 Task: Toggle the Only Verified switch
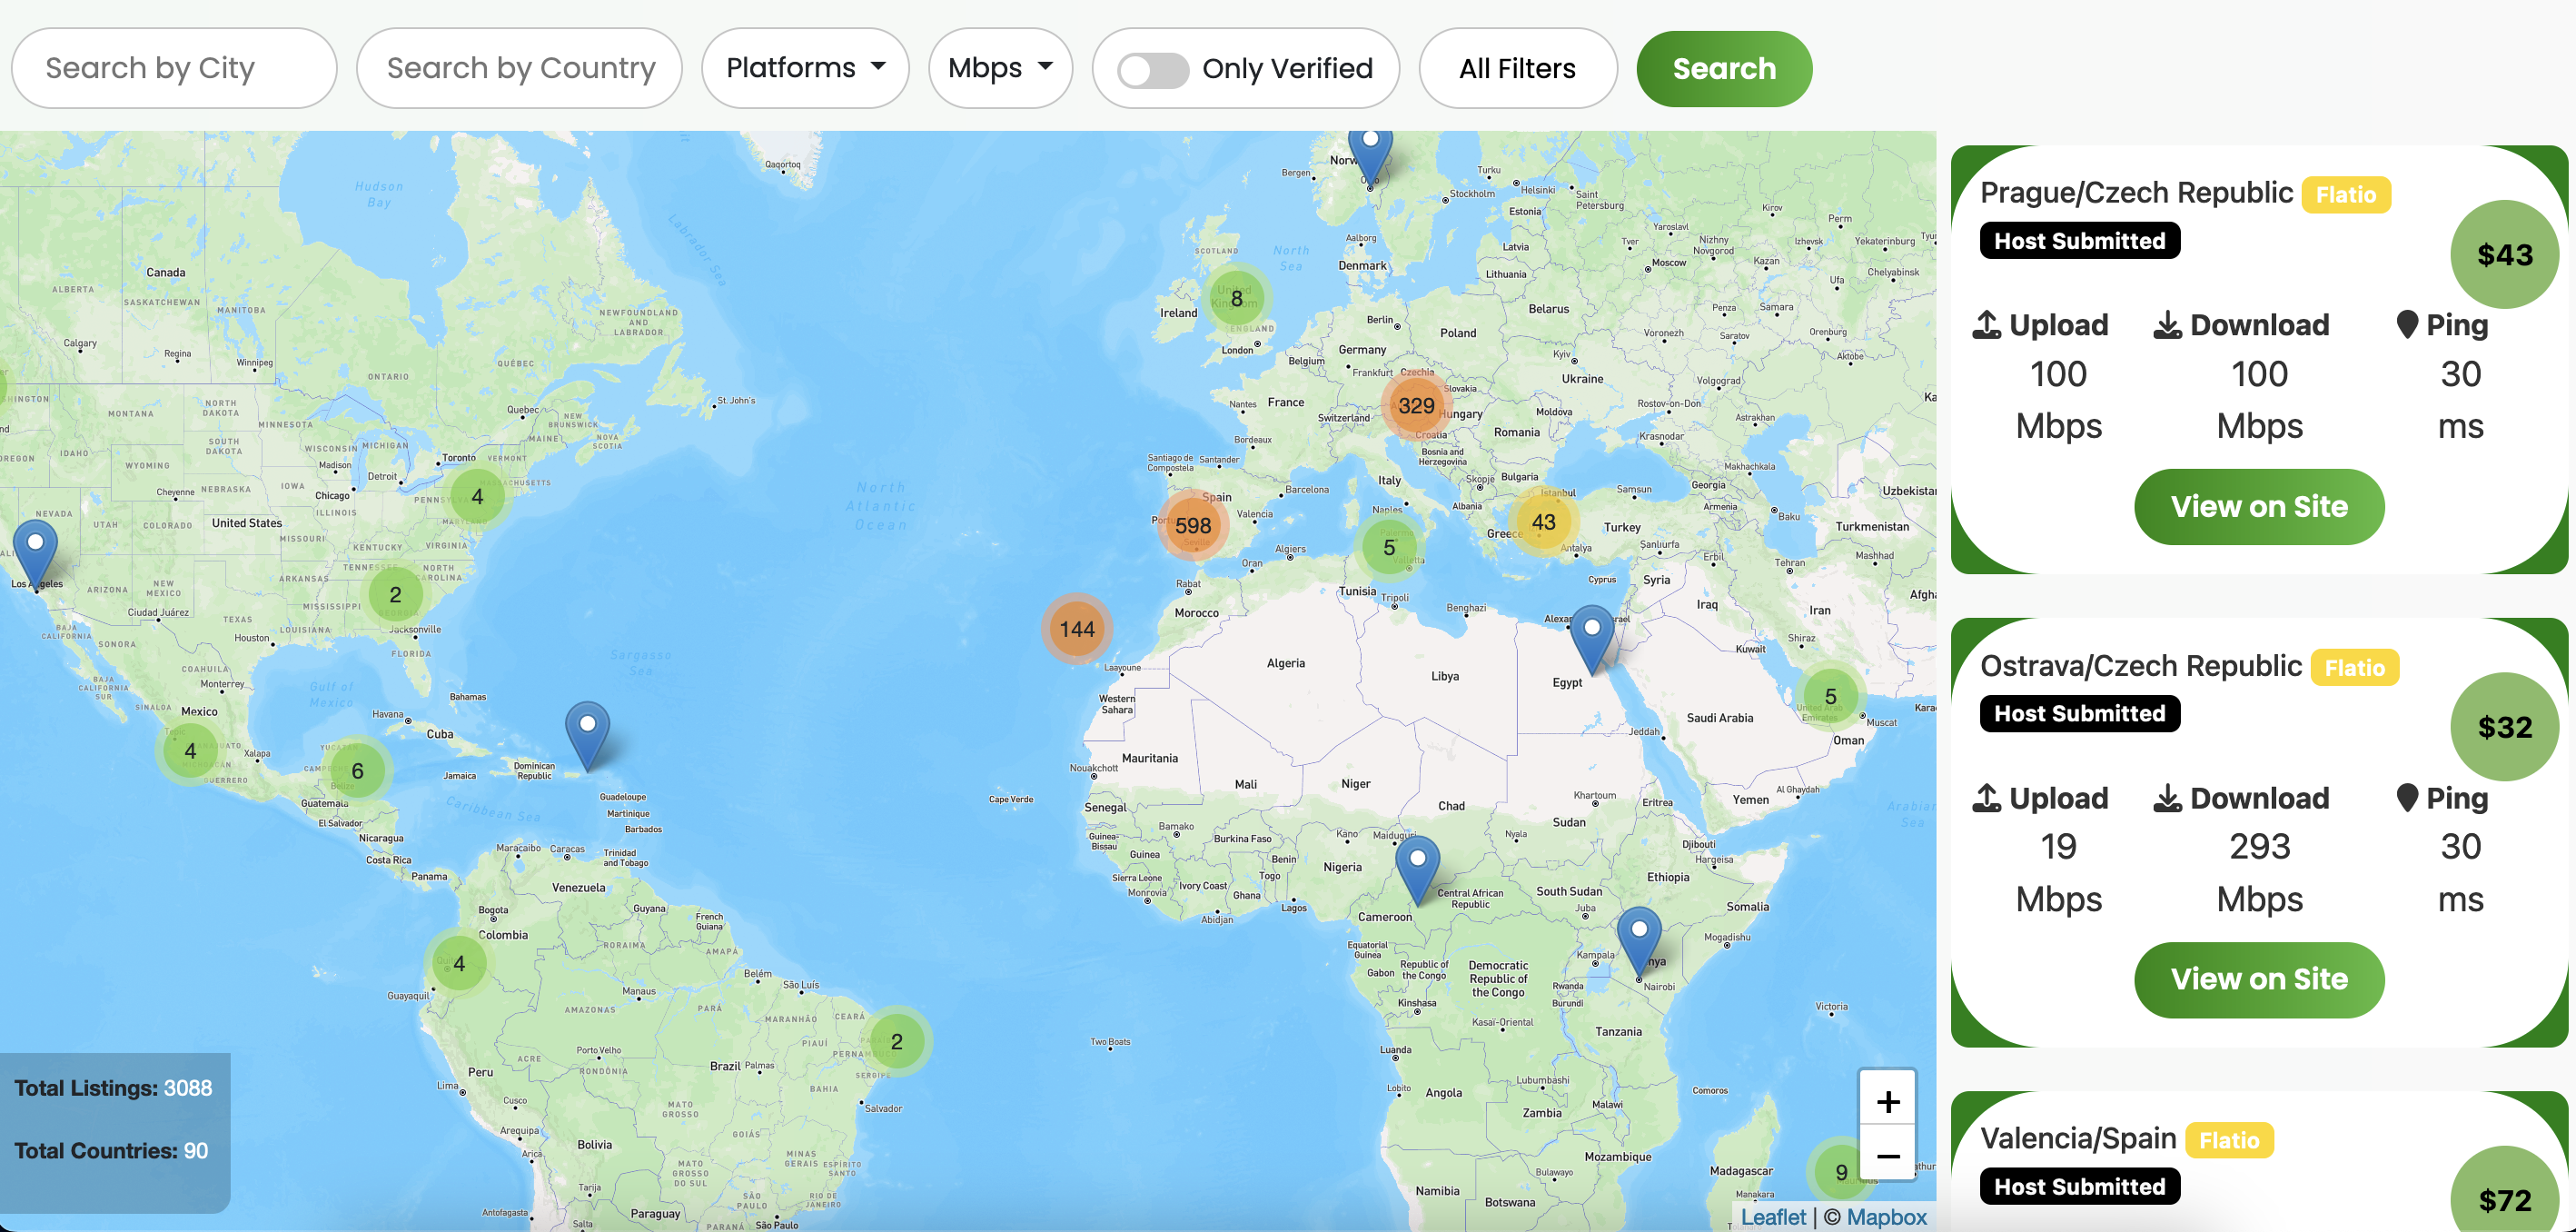pos(1153,70)
